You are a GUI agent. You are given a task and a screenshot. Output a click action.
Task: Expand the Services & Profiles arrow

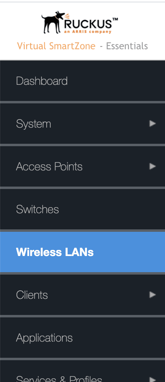153,380
